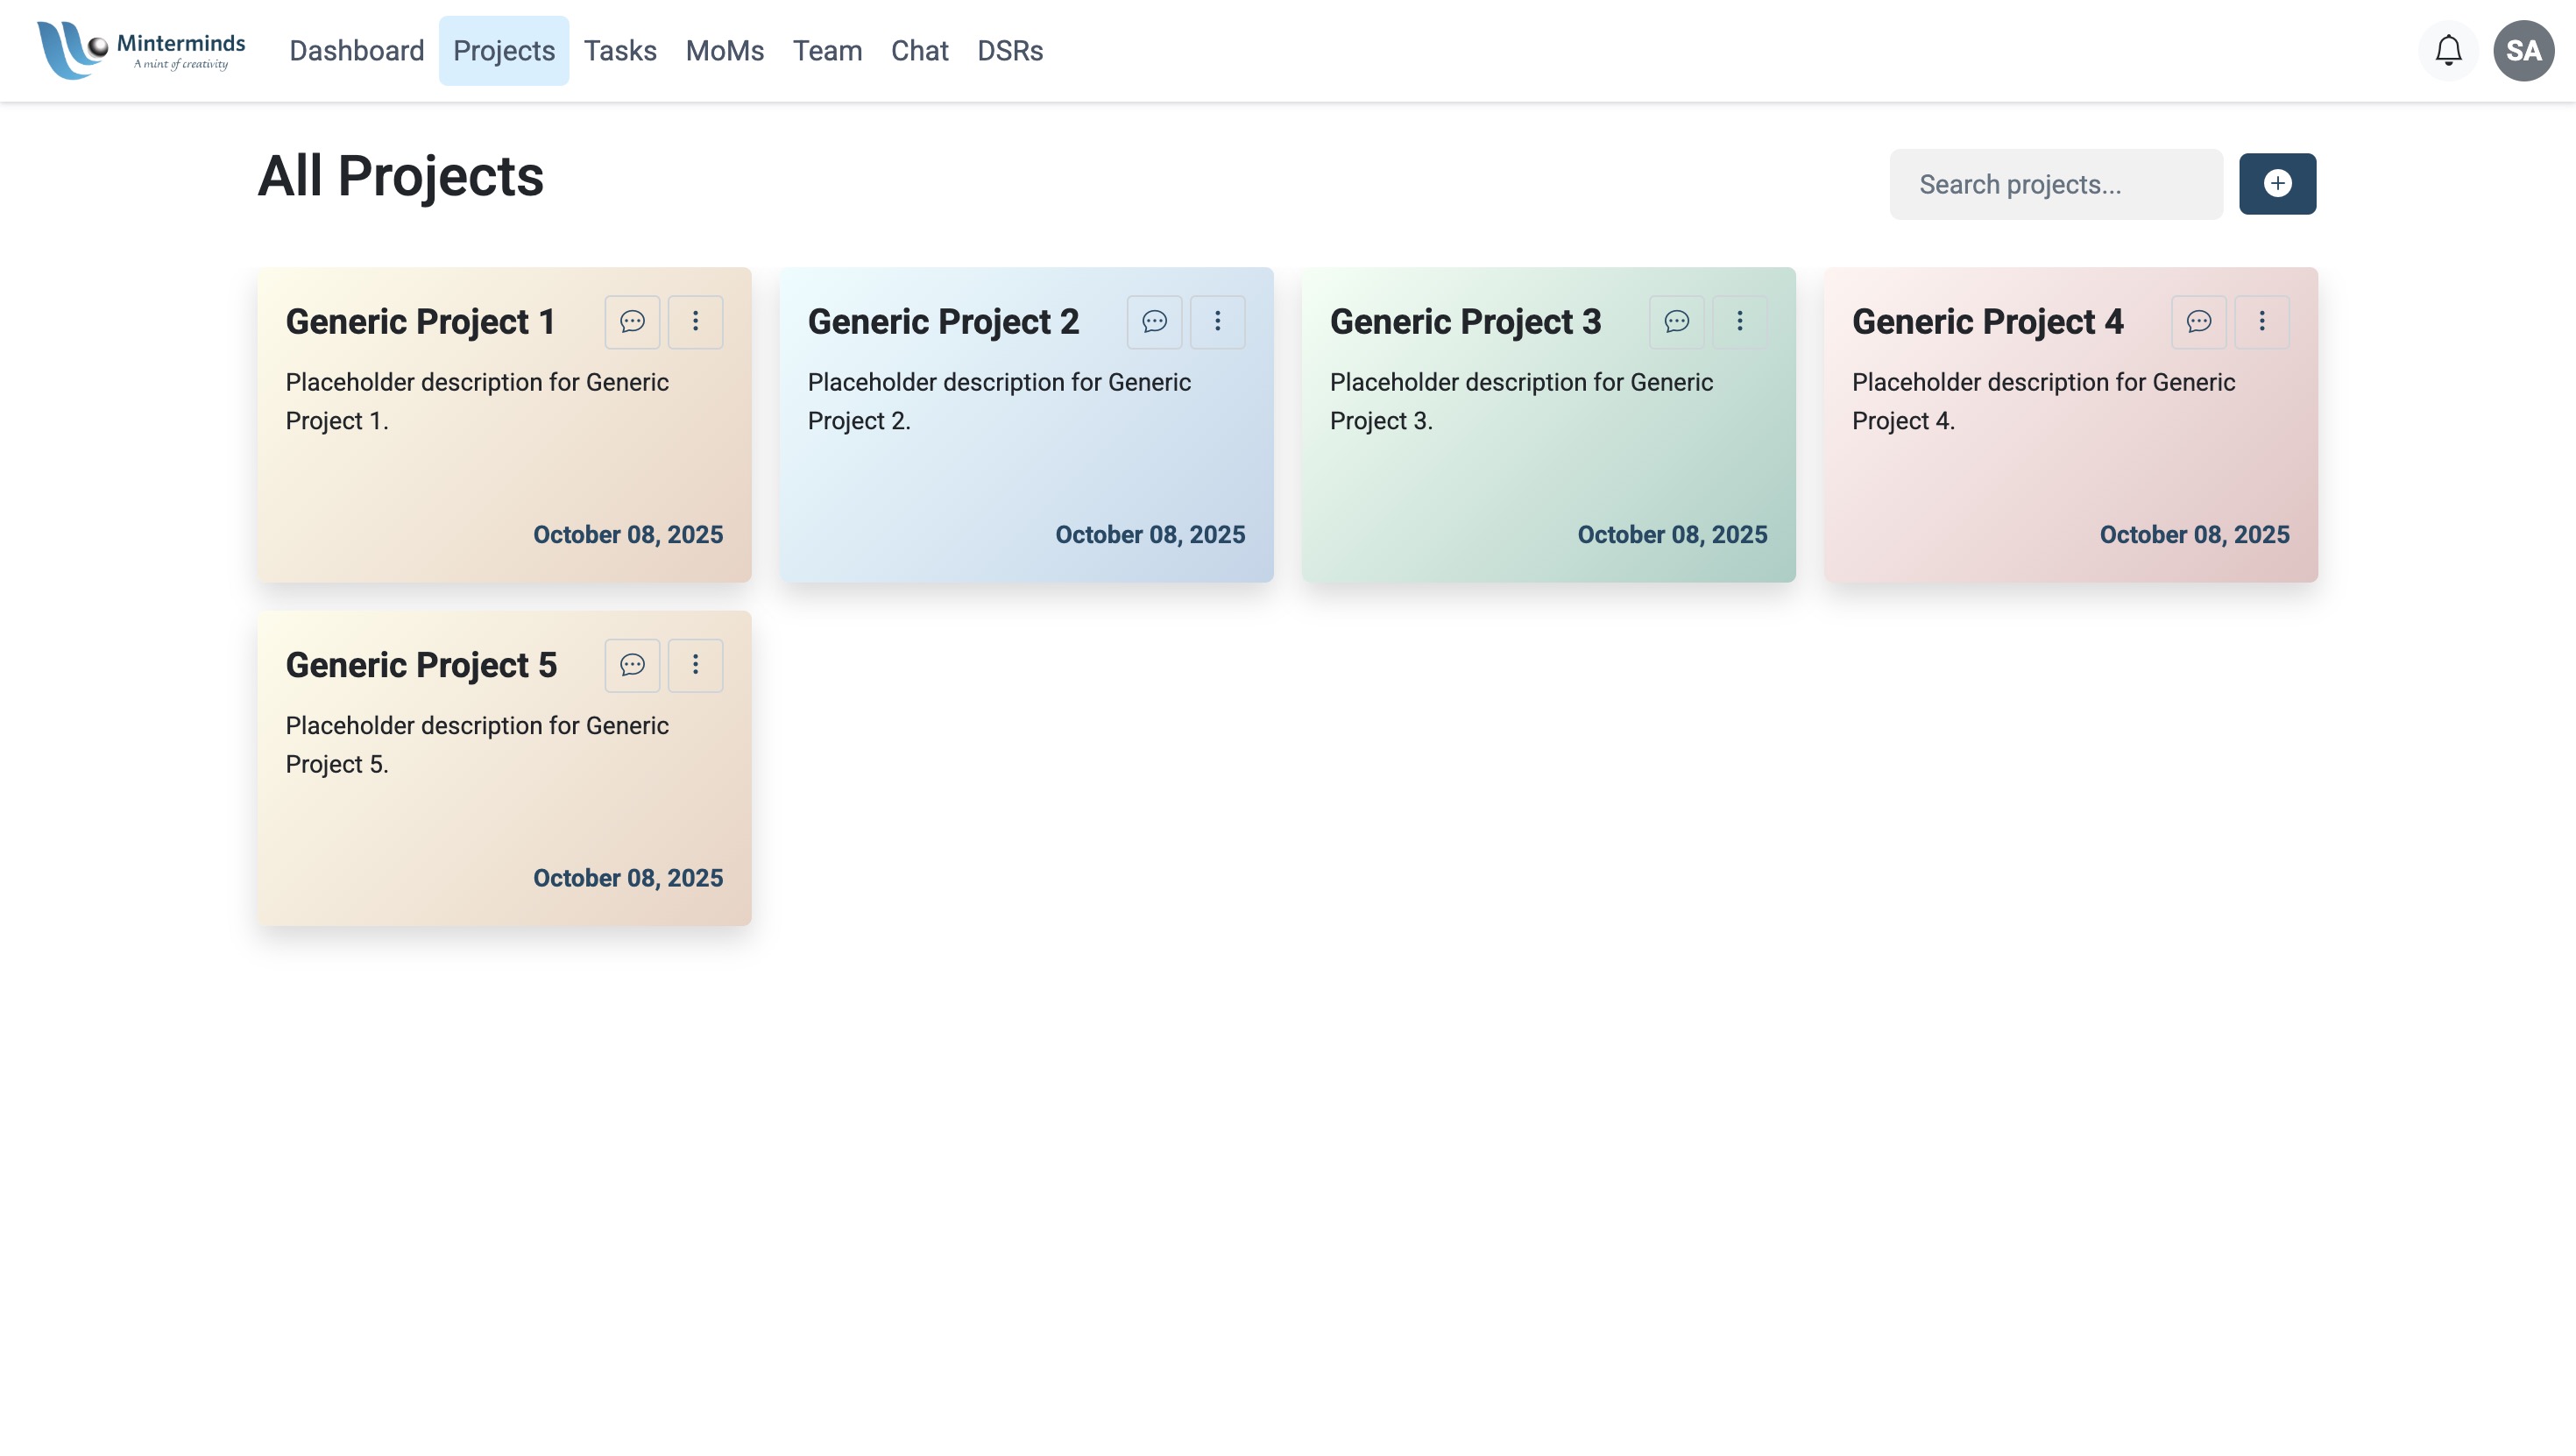
Task: Expand three-dot menu for Generic Project 4
Action: coord(2261,321)
